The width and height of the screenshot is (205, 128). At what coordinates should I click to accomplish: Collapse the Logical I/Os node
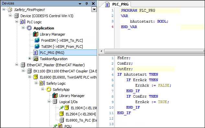(49, 101)
